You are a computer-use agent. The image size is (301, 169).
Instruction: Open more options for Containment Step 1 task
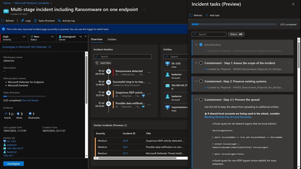click(x=288, y=63)
